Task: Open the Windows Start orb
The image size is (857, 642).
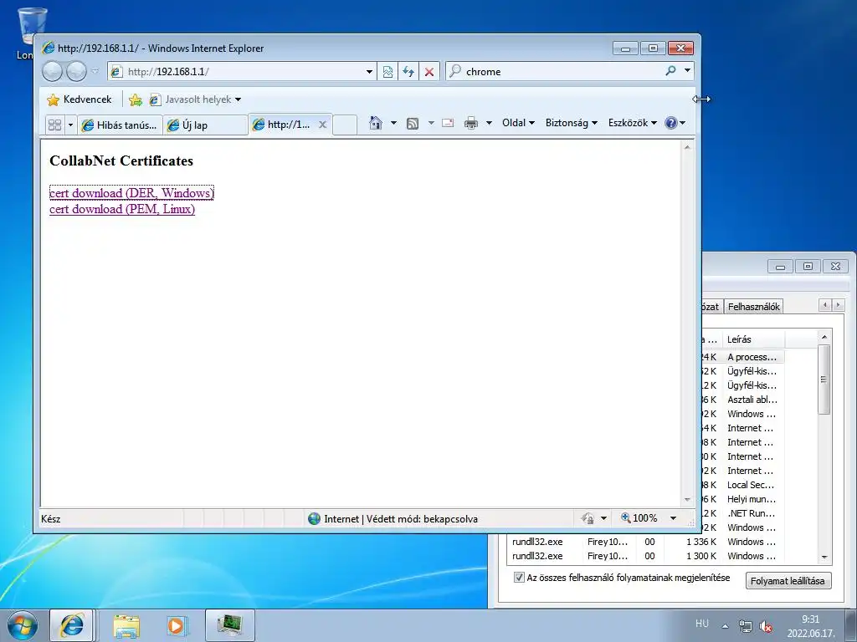Action: coord(22,625)
